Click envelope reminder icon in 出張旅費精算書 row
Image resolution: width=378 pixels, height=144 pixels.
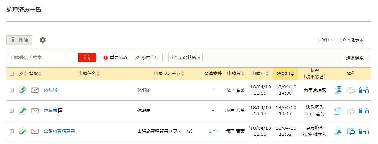tap(35, 131)
